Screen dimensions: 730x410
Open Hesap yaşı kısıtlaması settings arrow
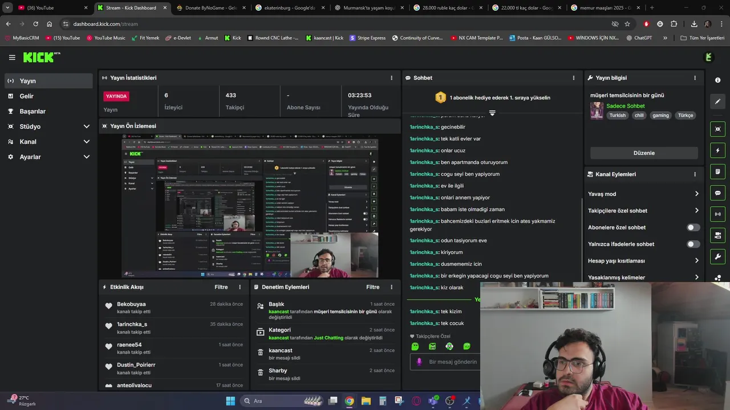[696, 261]
